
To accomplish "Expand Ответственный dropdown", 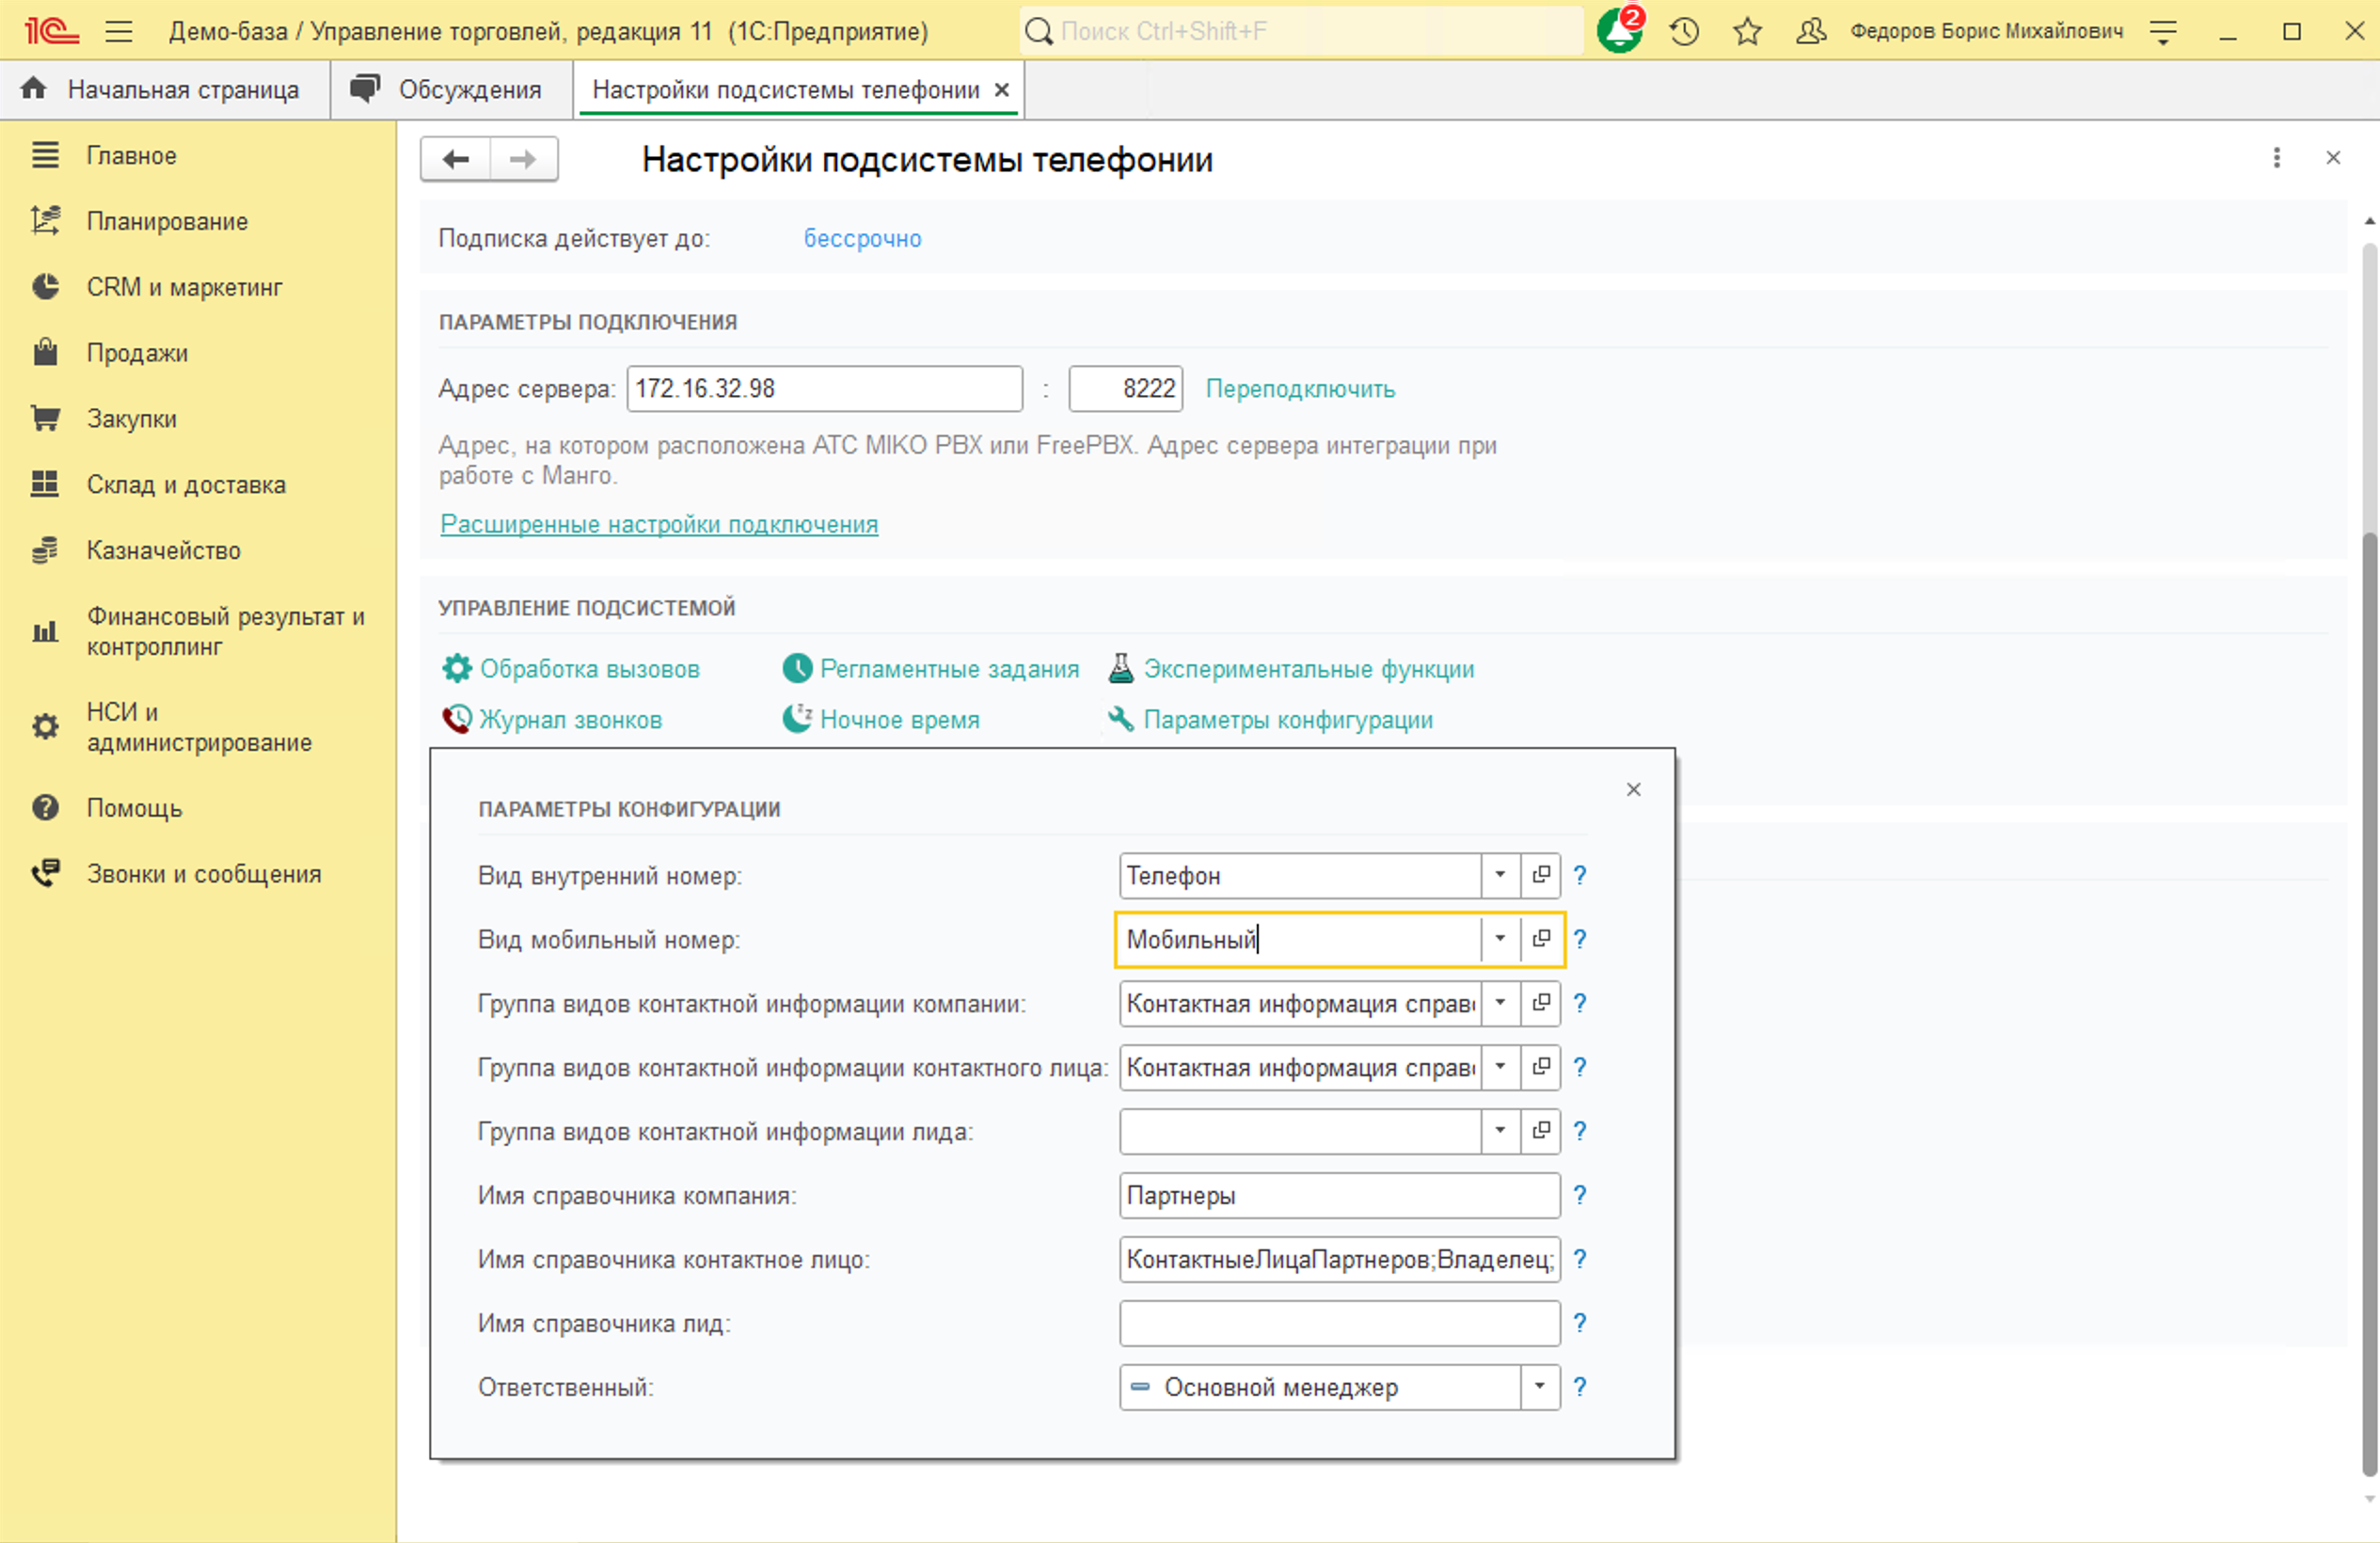I will click(1540, 1387).
